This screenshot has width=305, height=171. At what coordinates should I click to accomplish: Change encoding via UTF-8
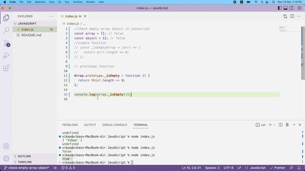point(228,168)
